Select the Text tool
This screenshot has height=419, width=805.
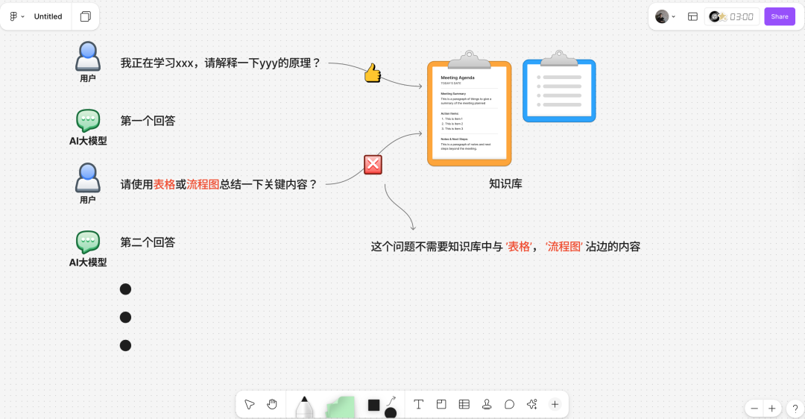coord(418,405)
